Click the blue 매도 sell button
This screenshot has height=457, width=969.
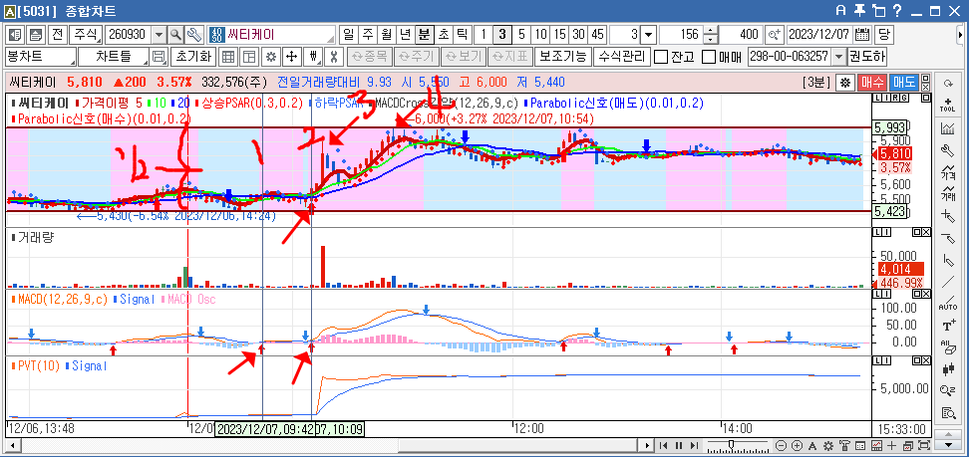[905, 82]
